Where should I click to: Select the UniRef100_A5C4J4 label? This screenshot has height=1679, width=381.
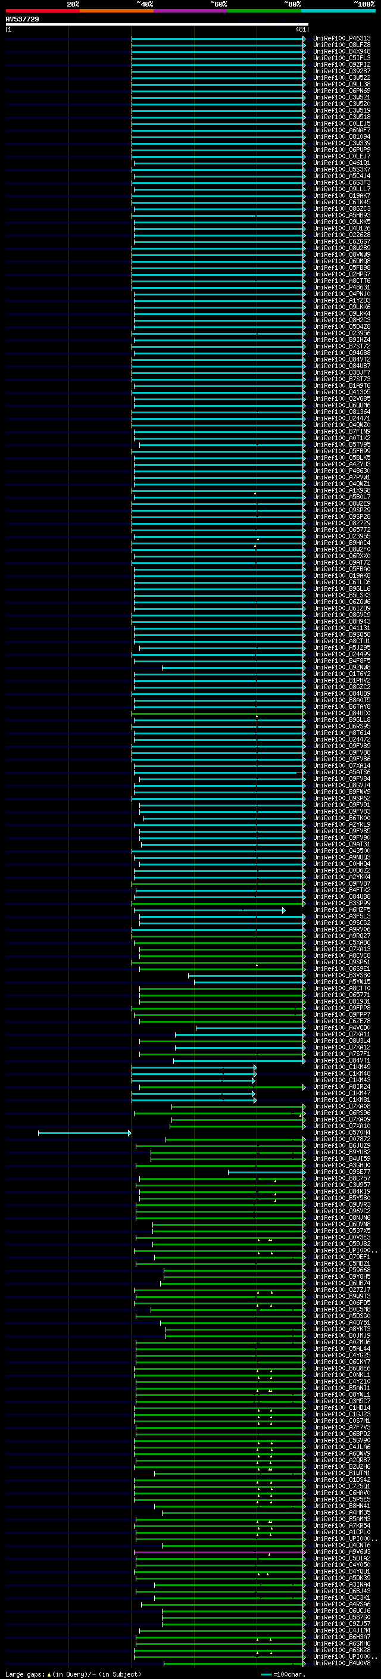pos(342,176)
